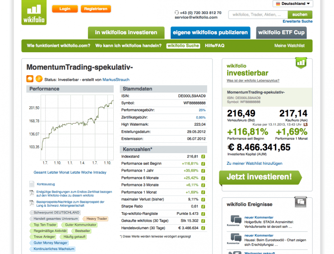
Task: Click 'Guter Kommunikator' tag
Action: [x=79, y=225]
